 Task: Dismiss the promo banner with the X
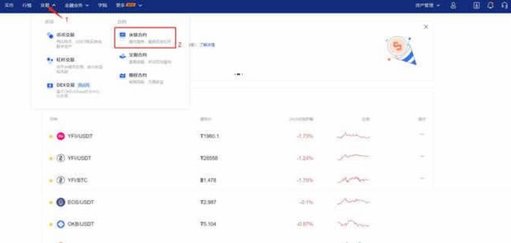coord(426,27)
